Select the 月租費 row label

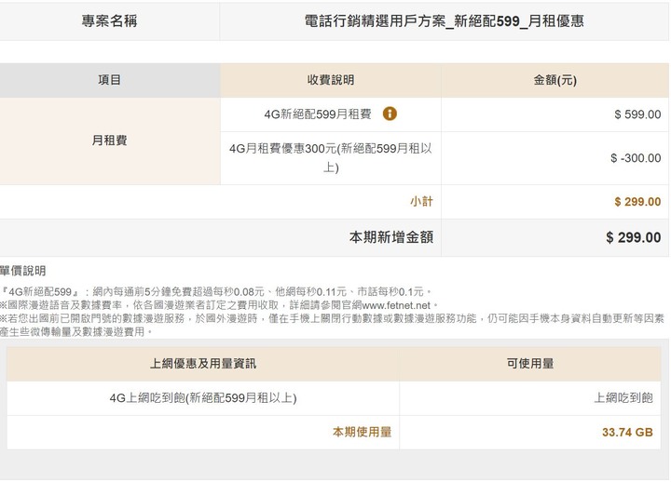110,141
